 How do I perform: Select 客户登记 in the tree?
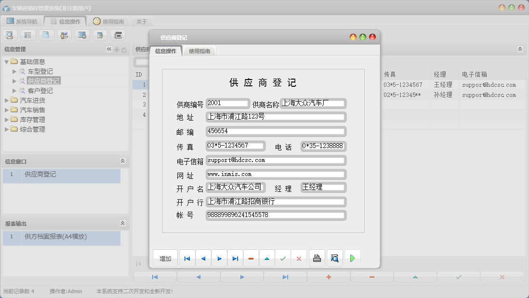40,91
